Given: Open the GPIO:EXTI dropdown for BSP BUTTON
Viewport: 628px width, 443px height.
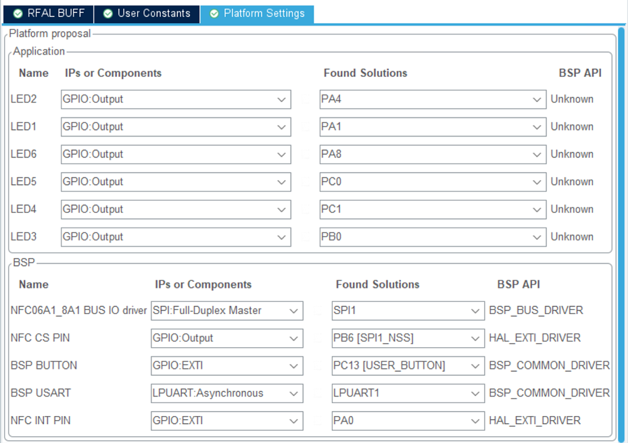Looking at the screenshot, I should point(295,365).
